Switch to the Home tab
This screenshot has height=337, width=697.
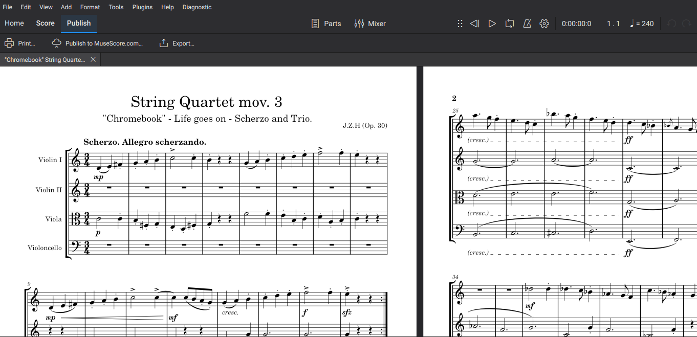pyautogui.click(x=14, y=24)
